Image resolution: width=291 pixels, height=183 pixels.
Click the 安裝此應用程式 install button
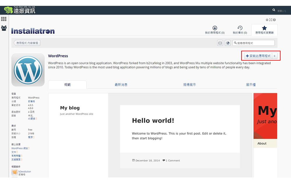coord(258,56)
